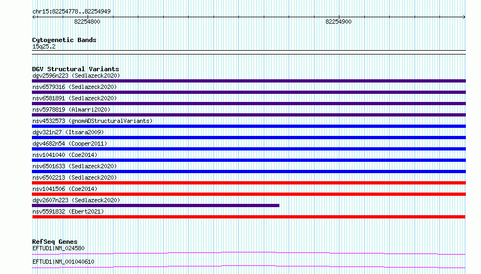The height and width of the screenshot is (274, 481).
Task: Select variant label nsv5591832 (Ebert2021)
Action: click(x=68, y=211)
